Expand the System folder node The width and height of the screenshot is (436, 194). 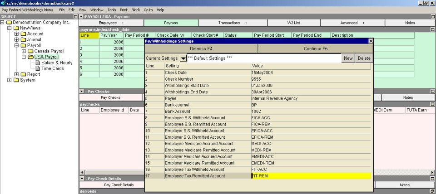pos(10,81)
